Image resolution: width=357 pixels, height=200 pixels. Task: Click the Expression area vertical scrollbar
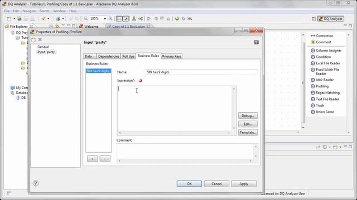pyautogui.click(x=234, y=108)
